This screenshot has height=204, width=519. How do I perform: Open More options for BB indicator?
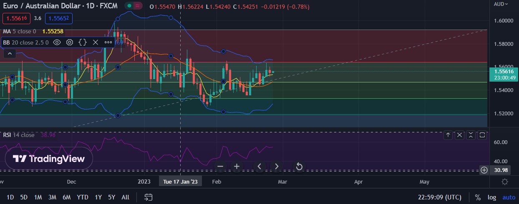click(x=108, y=42)
